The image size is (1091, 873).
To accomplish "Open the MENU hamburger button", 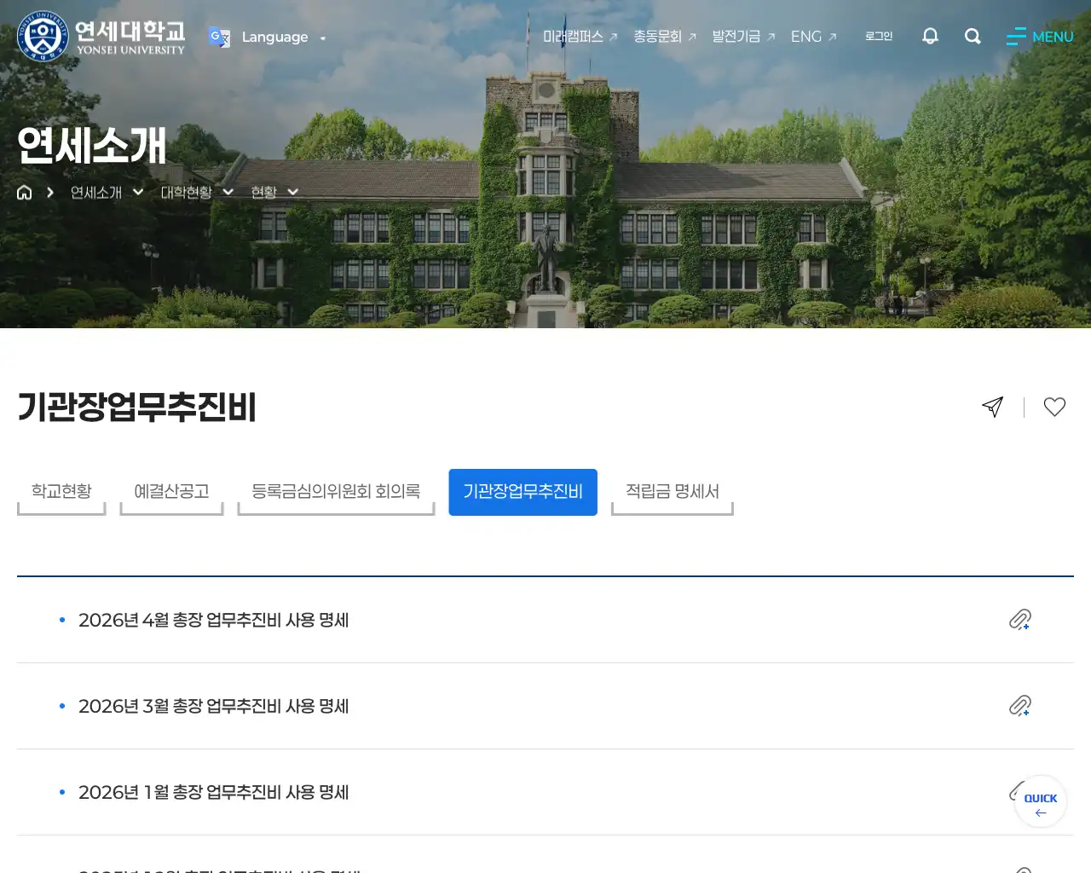I will pyautogui.click(x=1040, y=37).
